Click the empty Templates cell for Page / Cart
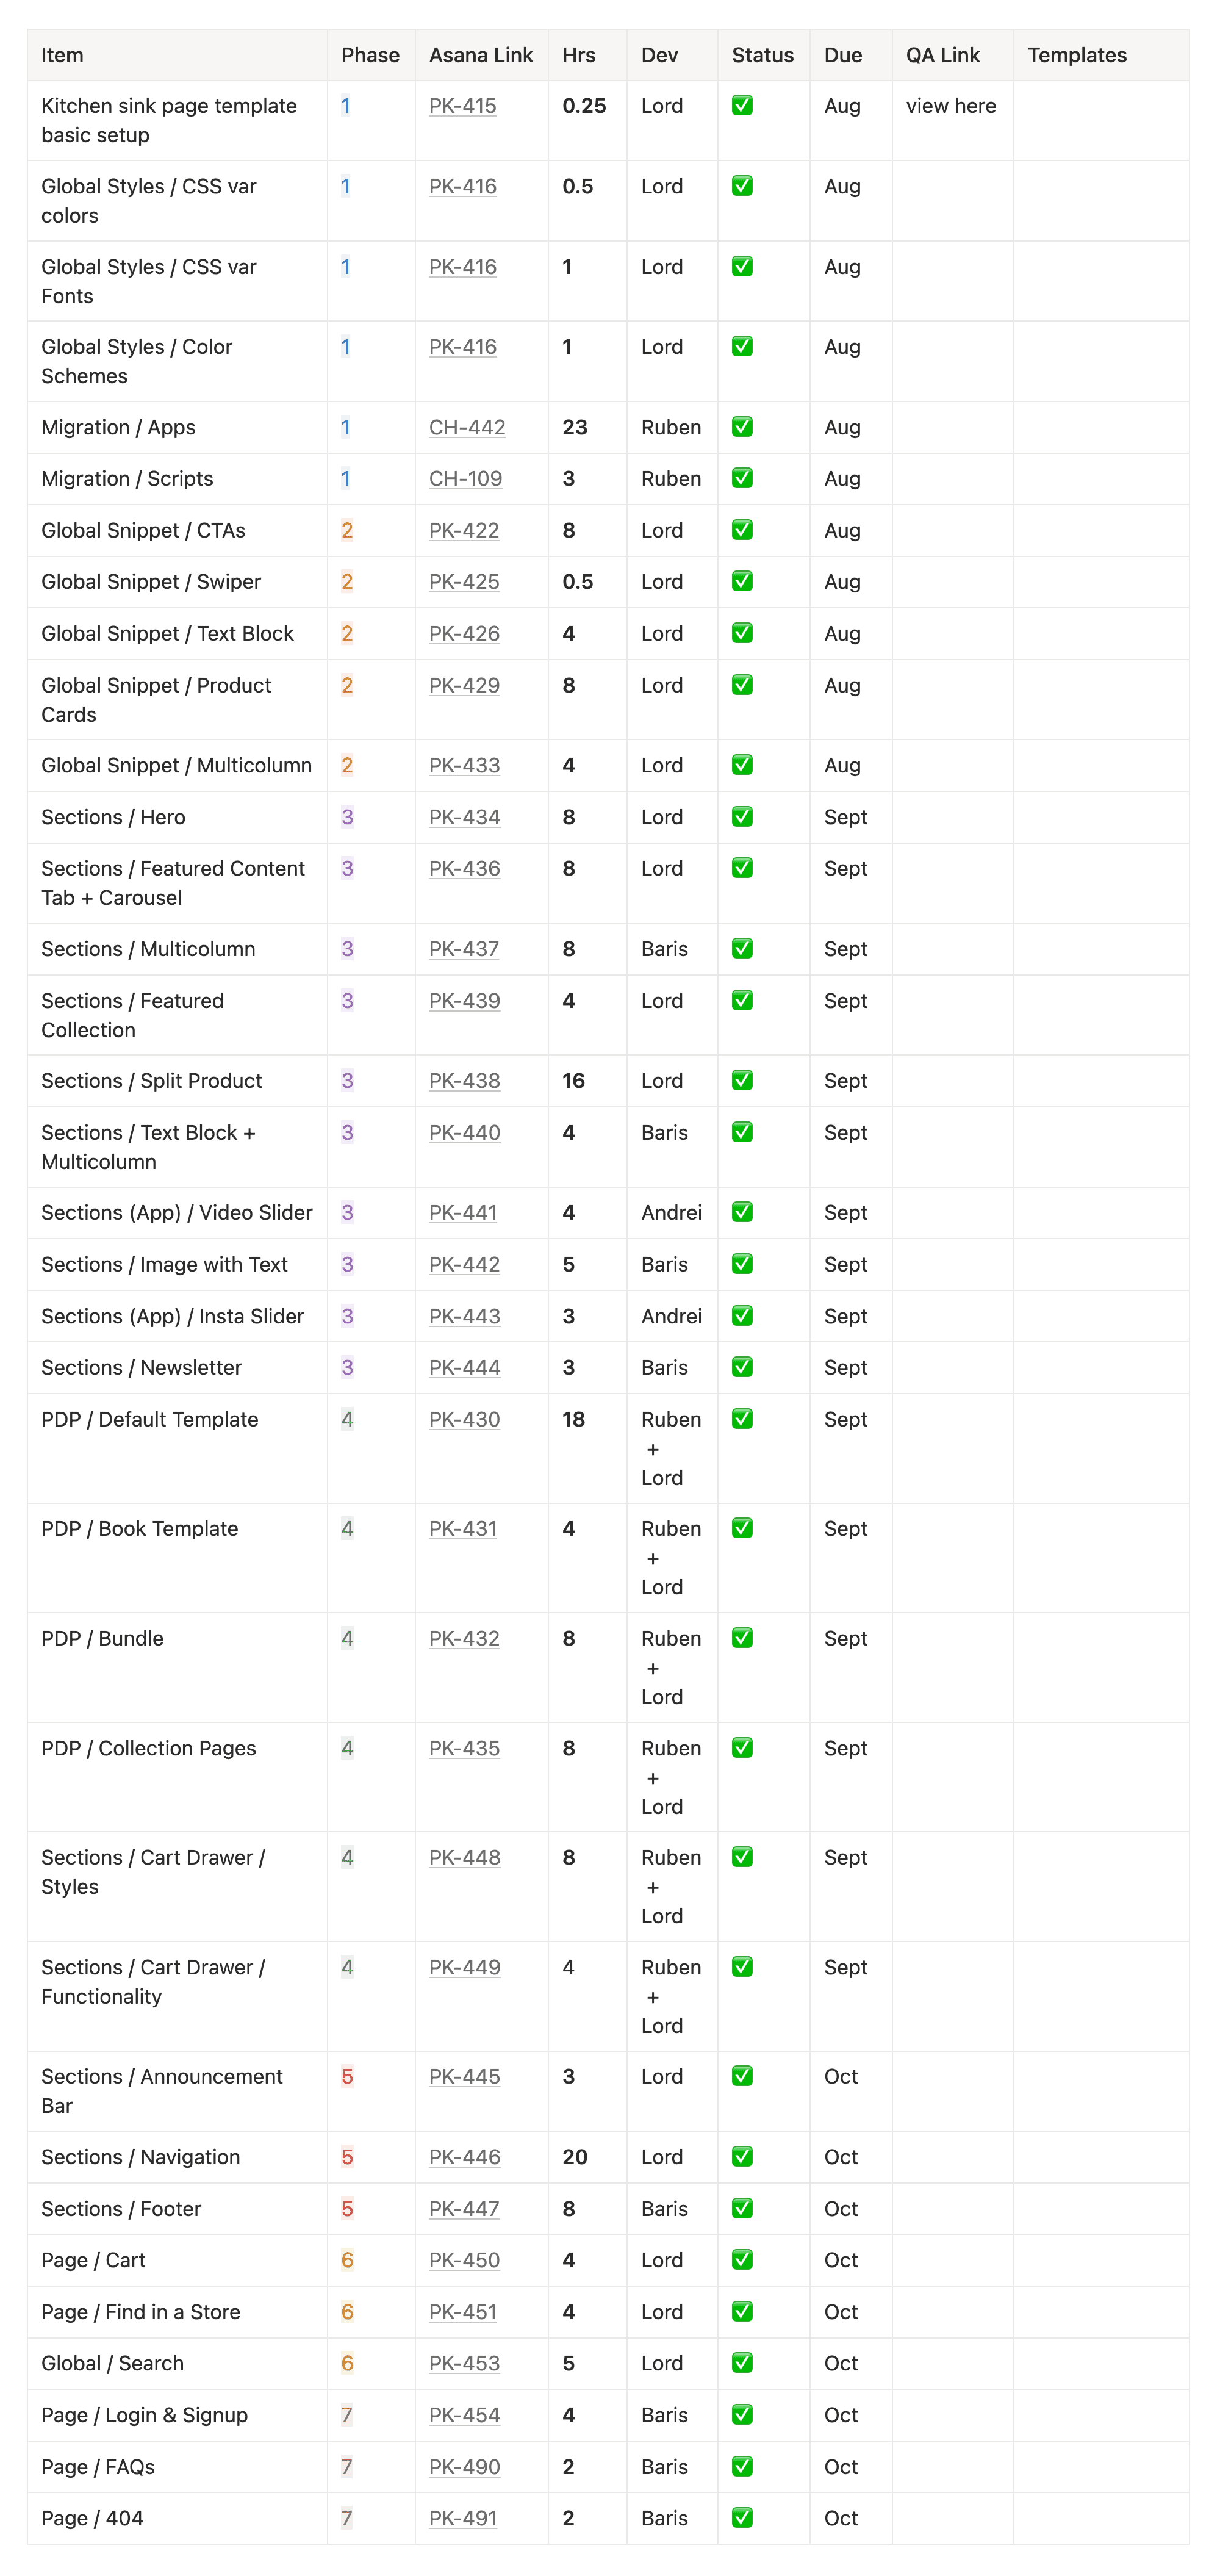Image resolution: width=1220 pixels, height=2576 pixels. (x=1100, y=2260)
